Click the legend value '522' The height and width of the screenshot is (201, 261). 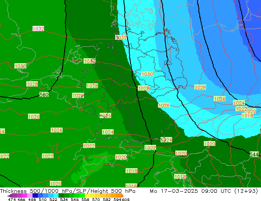[53, 199]
